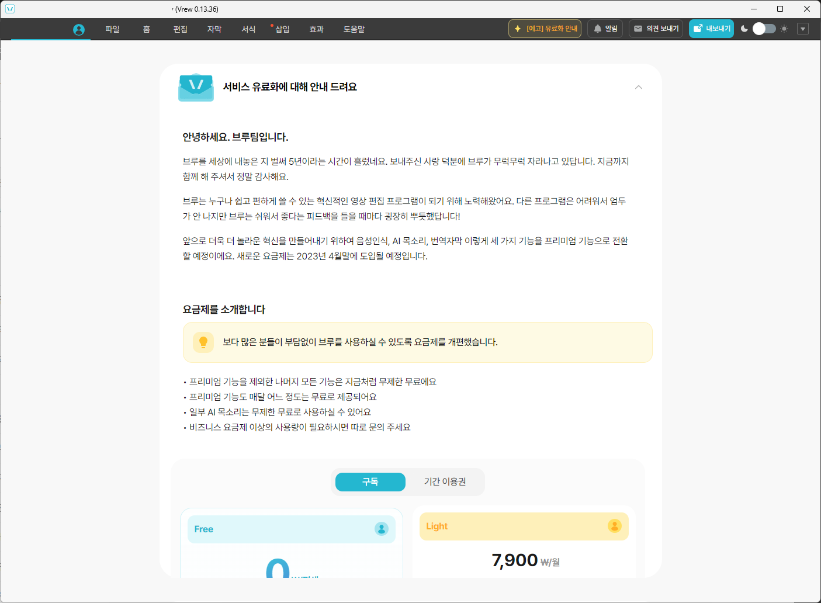Open the 알림 notifications button

coord(605,29)
